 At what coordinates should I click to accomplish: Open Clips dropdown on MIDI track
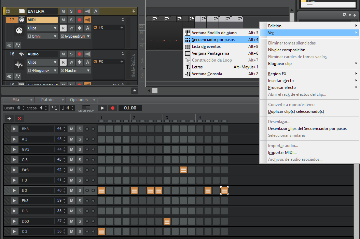coord(42,28)
